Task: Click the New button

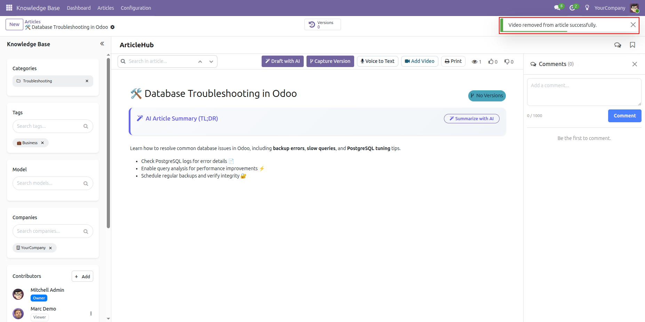Action: [x=14, y=24]
